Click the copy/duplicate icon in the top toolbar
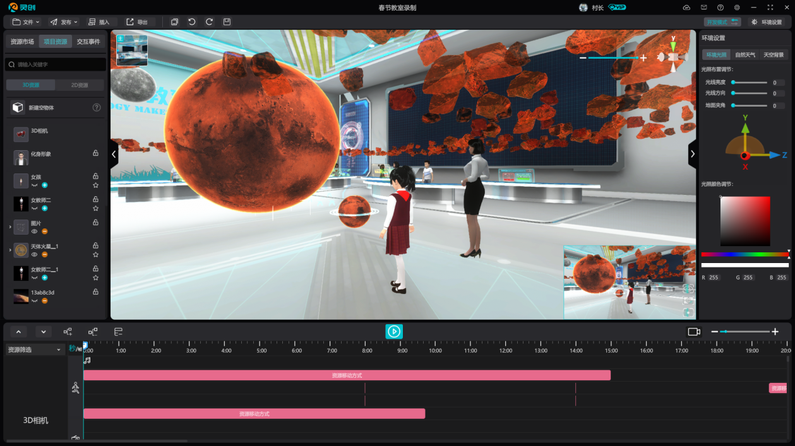The height and width of the screenshot is (446, 795). point(175,22)
